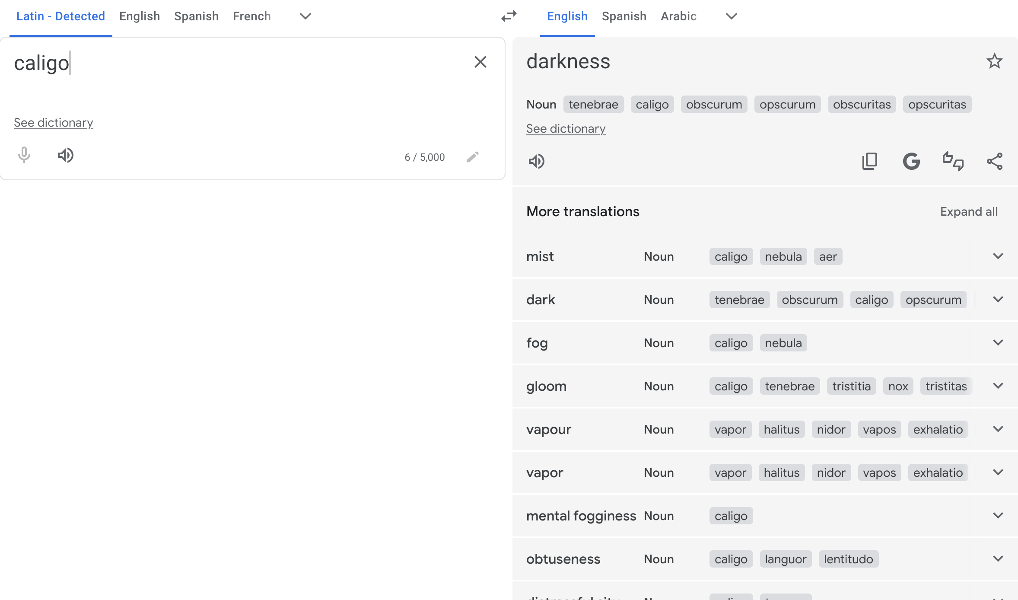The width and height of the screenshot is (1018, 600).
Task: Select French as source language
Action: click(251, 16)
